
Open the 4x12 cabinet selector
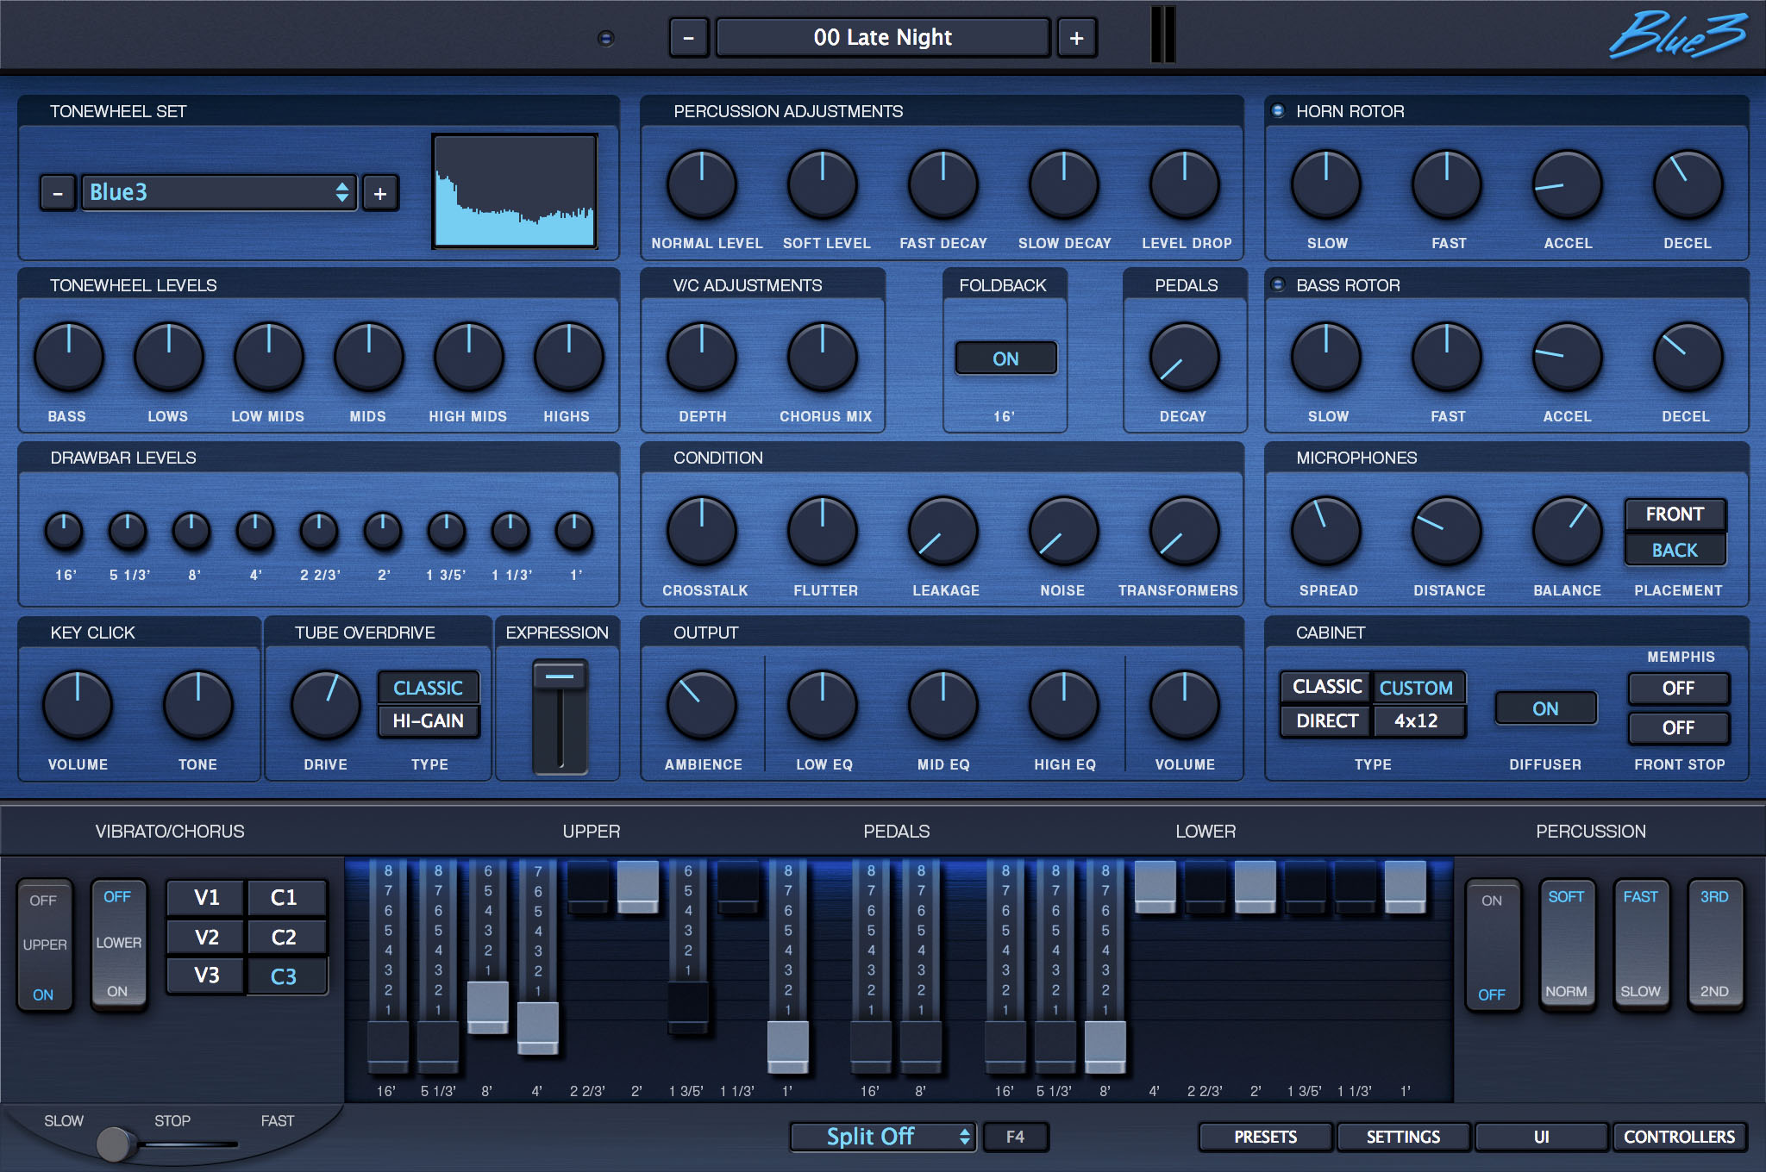(x=1418, y=720)
